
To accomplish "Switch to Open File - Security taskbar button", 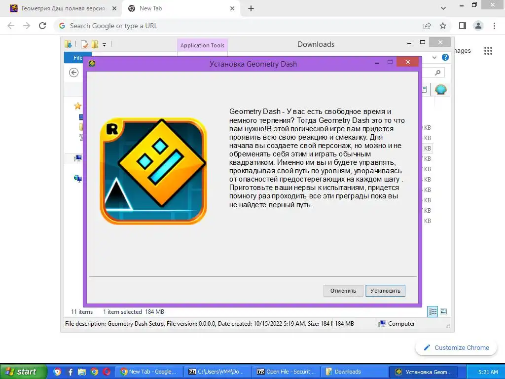I will (x=286, y=372).
